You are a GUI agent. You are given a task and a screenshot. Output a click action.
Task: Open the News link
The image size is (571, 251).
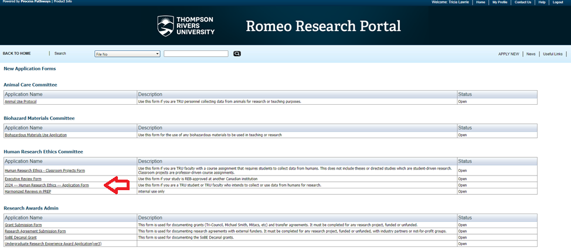[531, 54]
